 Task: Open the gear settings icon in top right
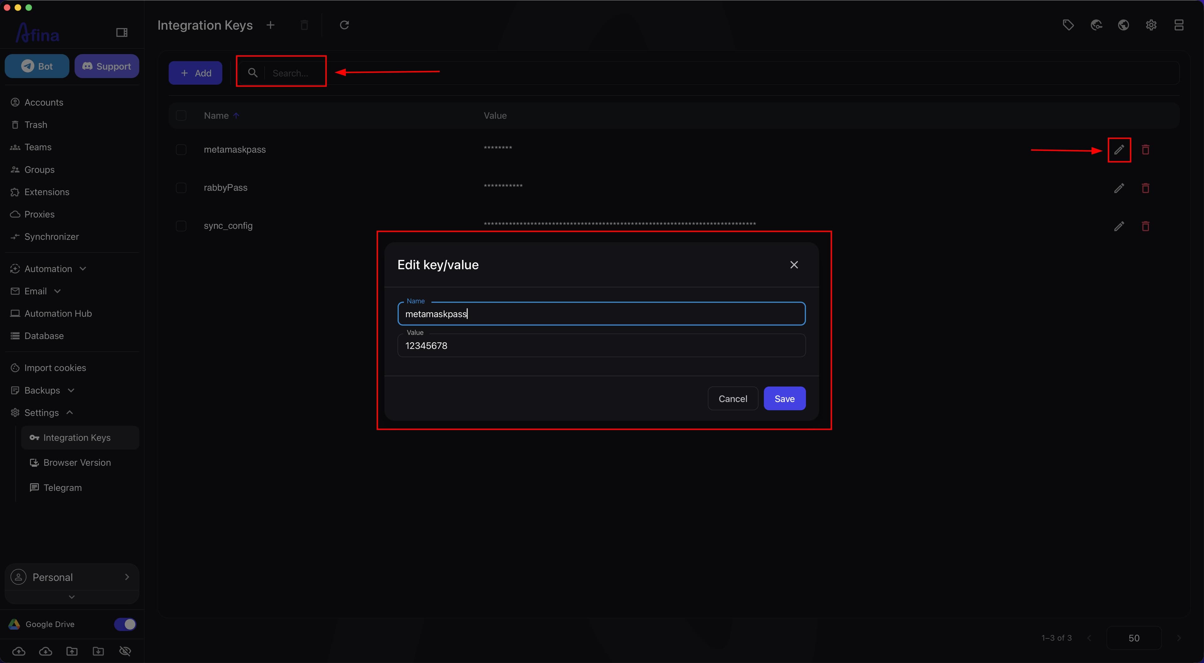click(1151, 25)
